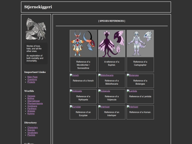Select the 'Reference of an Euryptae' caption
192x144 pixels.
tap(83, 114)
